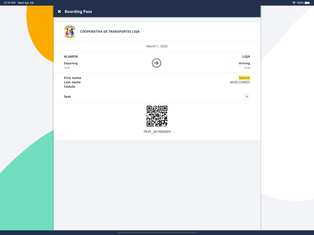Click the ALAMOR origin label

coord(71,56)
